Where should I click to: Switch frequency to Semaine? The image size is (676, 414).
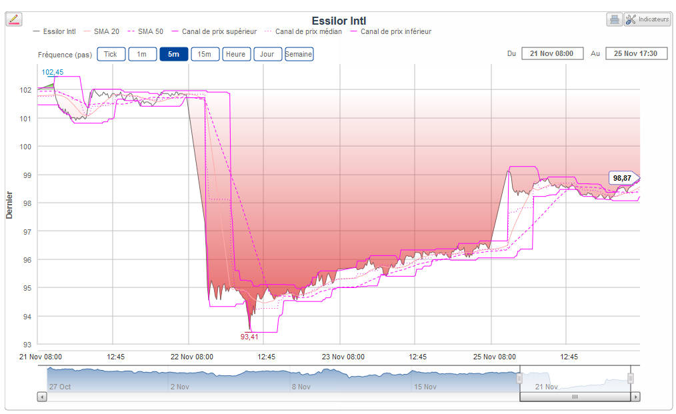pyautogui.click(x=299, y=55)
